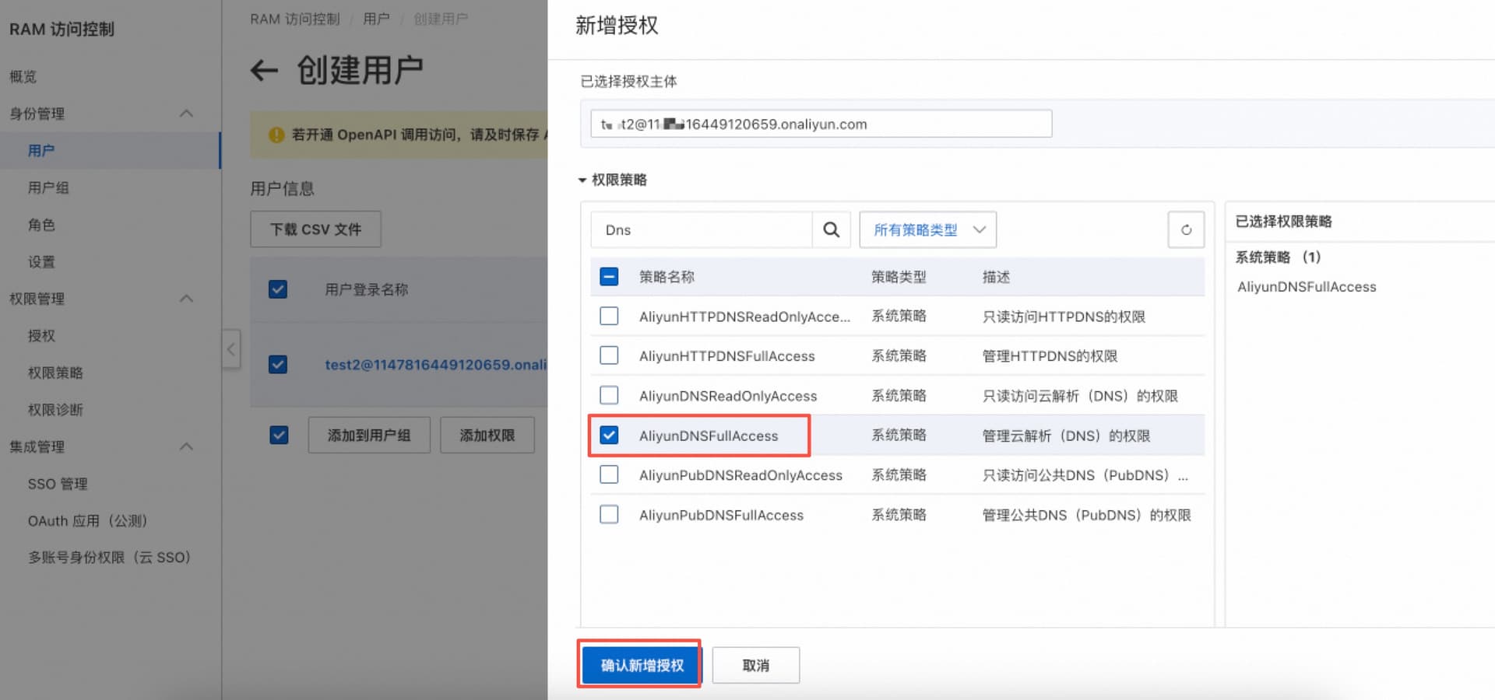Open the test2@1147816449120659 user link
The height and width of the screenshot is (700, 1495).
436,365
